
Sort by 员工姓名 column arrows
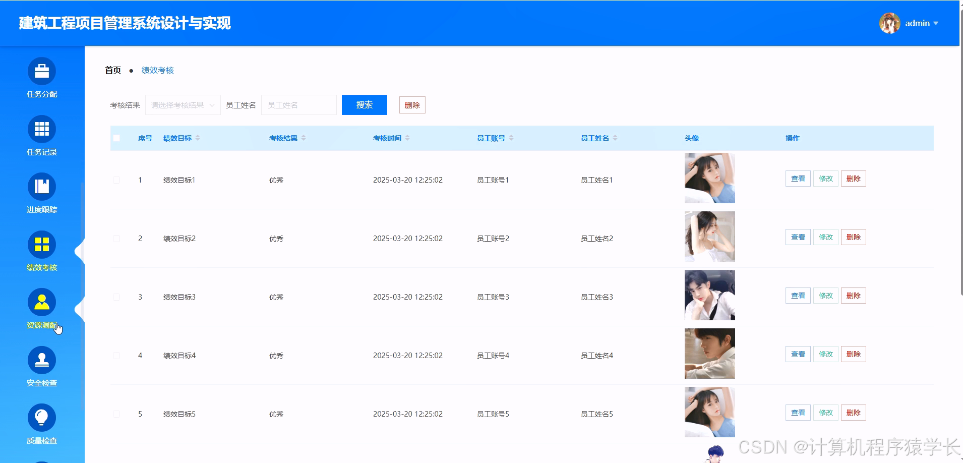(615, 138)
